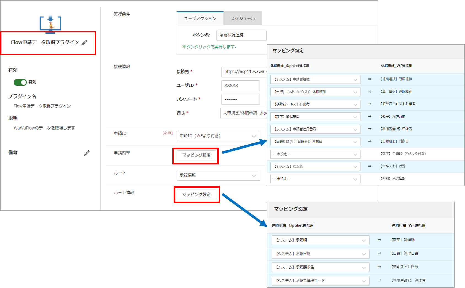
Task: Edit plugin title with pencil icon
Action: [x=84, y=42]
